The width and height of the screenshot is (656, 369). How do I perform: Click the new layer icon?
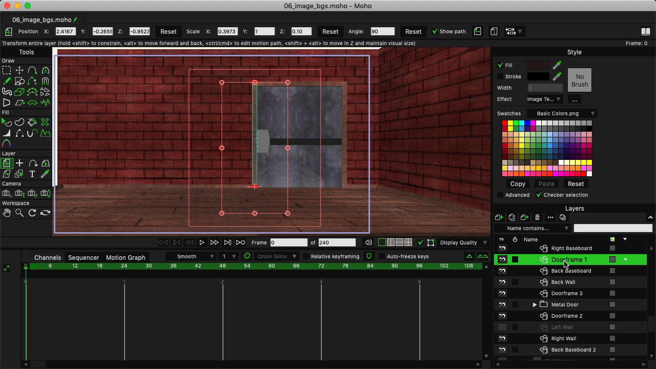499,217
